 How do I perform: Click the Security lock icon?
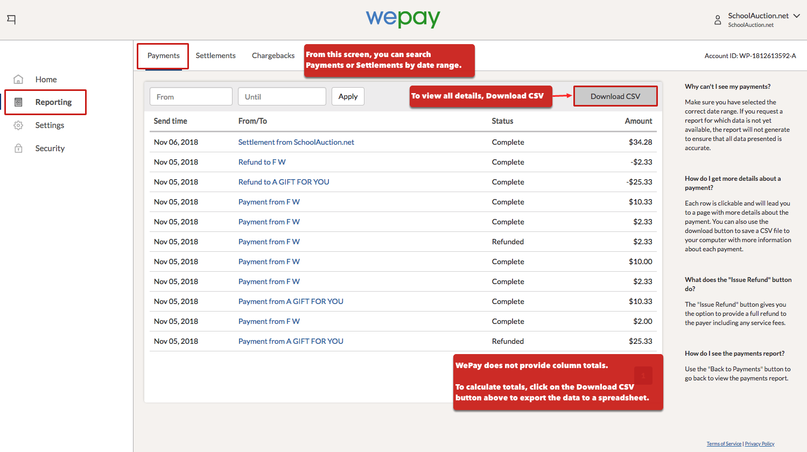(18, 148)
